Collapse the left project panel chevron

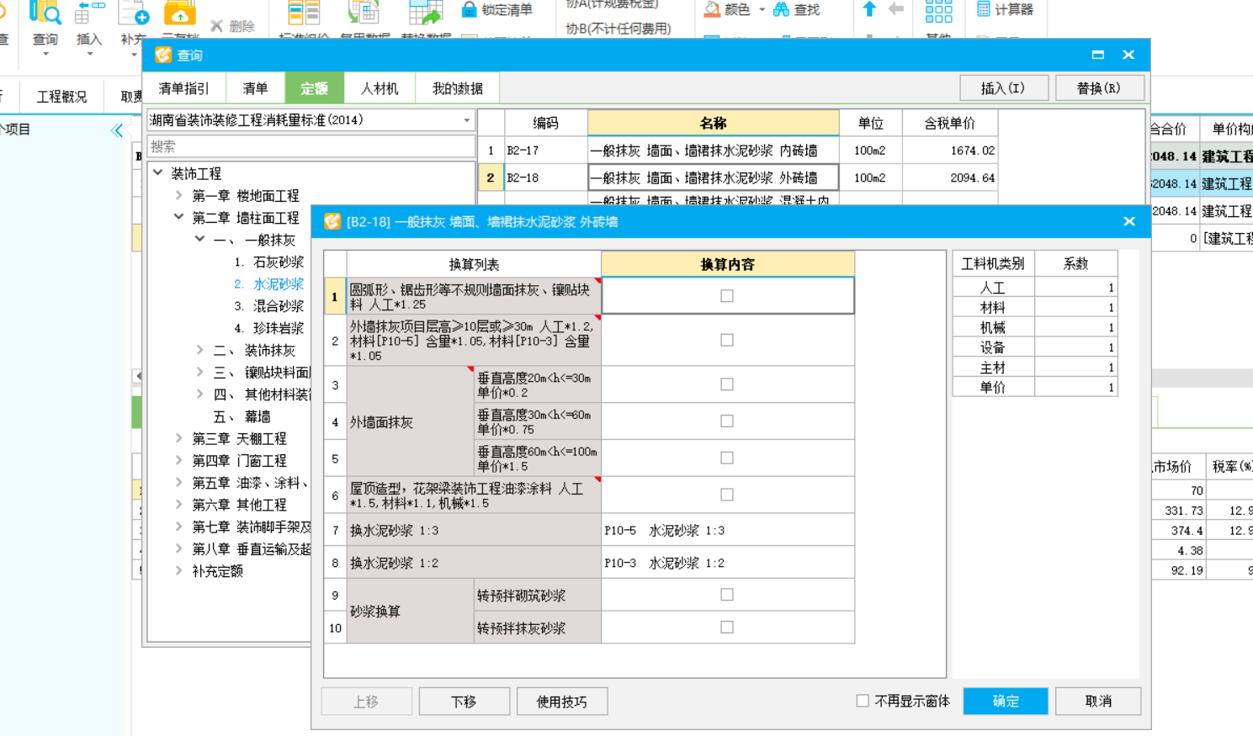coord(117,130)
